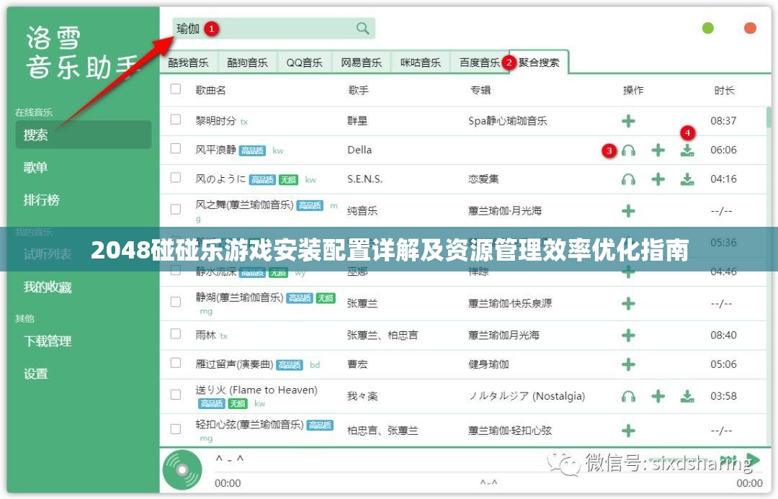Click the 歌曲名 column header

tap(211, 90)
